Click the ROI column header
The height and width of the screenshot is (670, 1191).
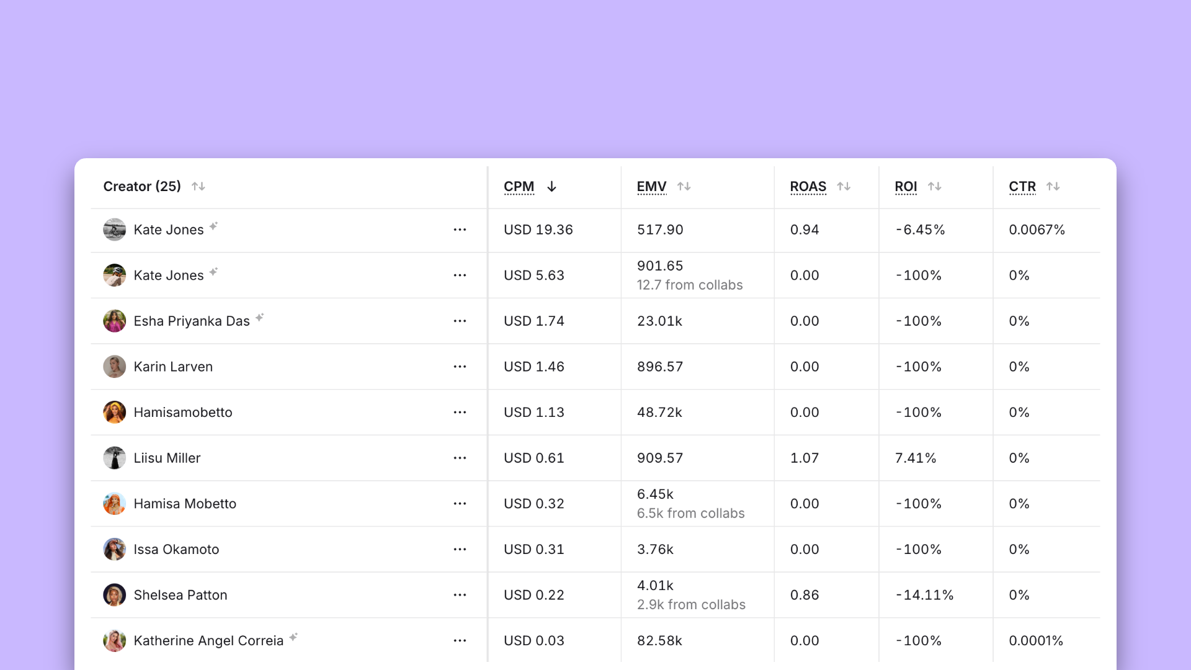[906, 187]
